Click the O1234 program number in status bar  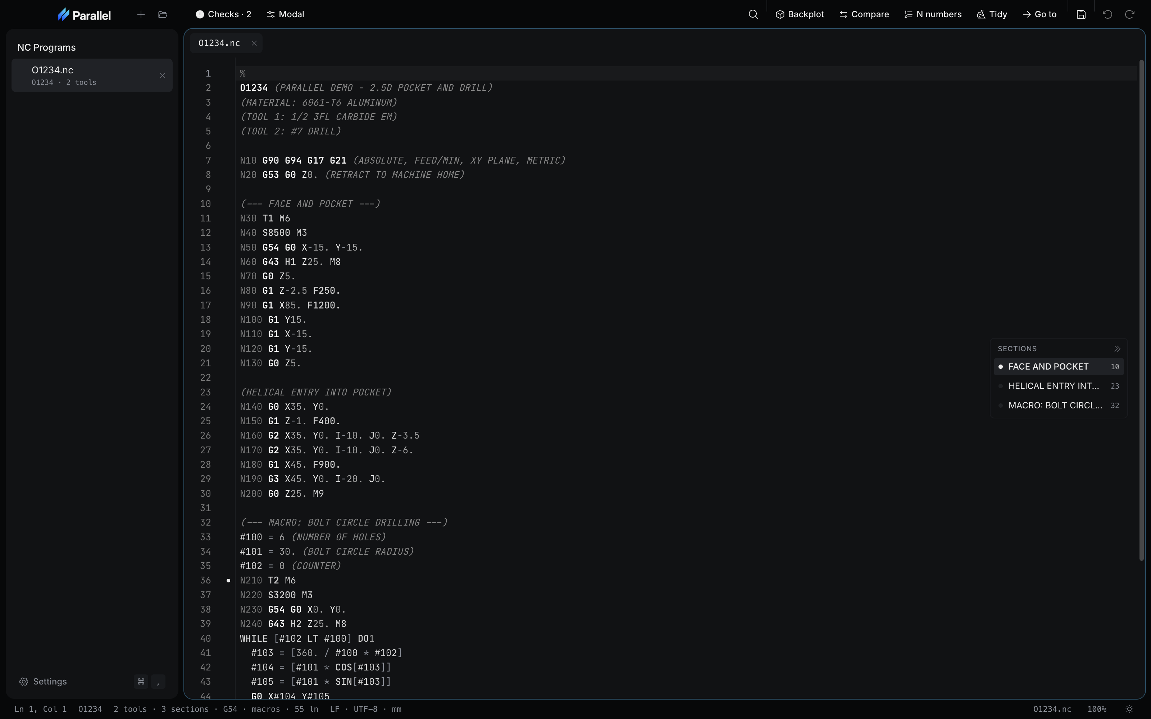[x=90, y=709]
